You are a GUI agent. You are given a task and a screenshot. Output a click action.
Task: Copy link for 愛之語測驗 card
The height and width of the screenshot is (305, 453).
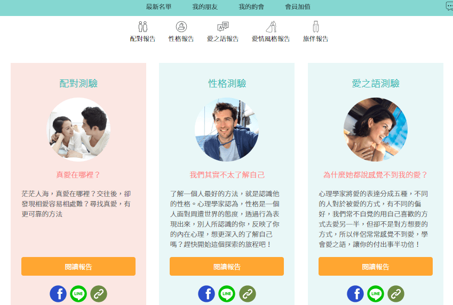396,294
